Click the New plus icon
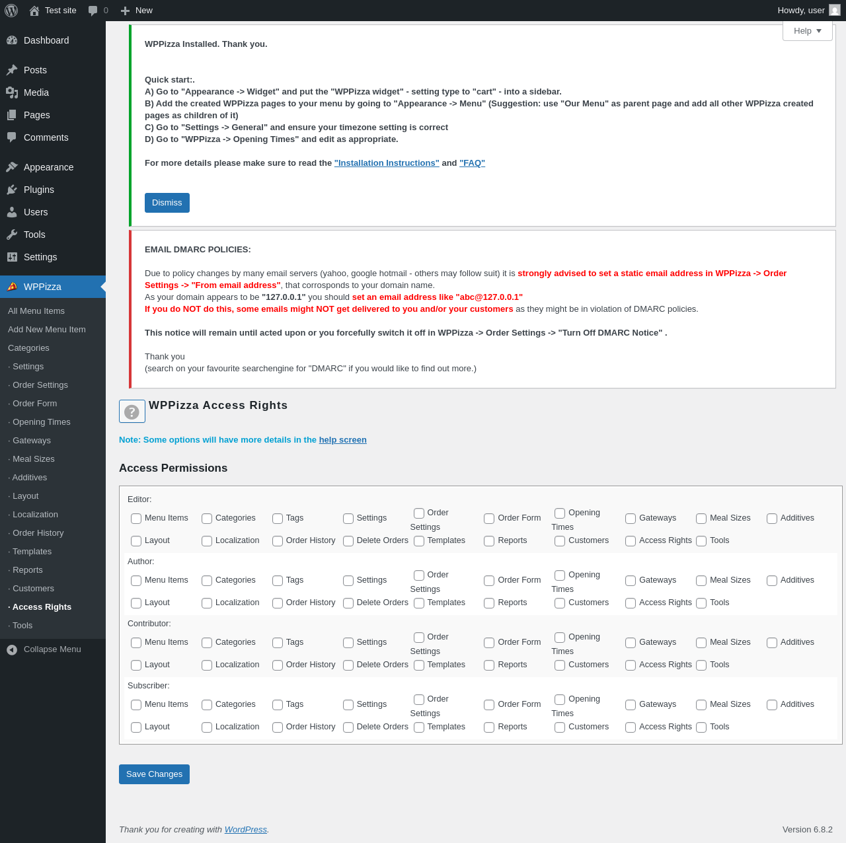 pos(125,11)
